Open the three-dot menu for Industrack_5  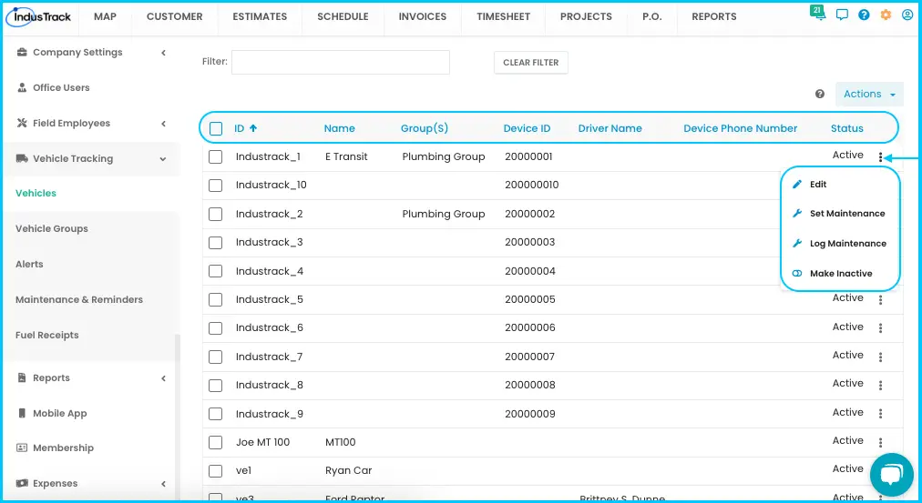click(x=880, y=300)
